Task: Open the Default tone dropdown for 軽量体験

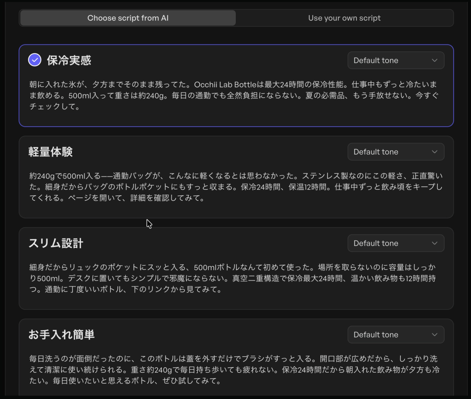Action: [396, 152]
